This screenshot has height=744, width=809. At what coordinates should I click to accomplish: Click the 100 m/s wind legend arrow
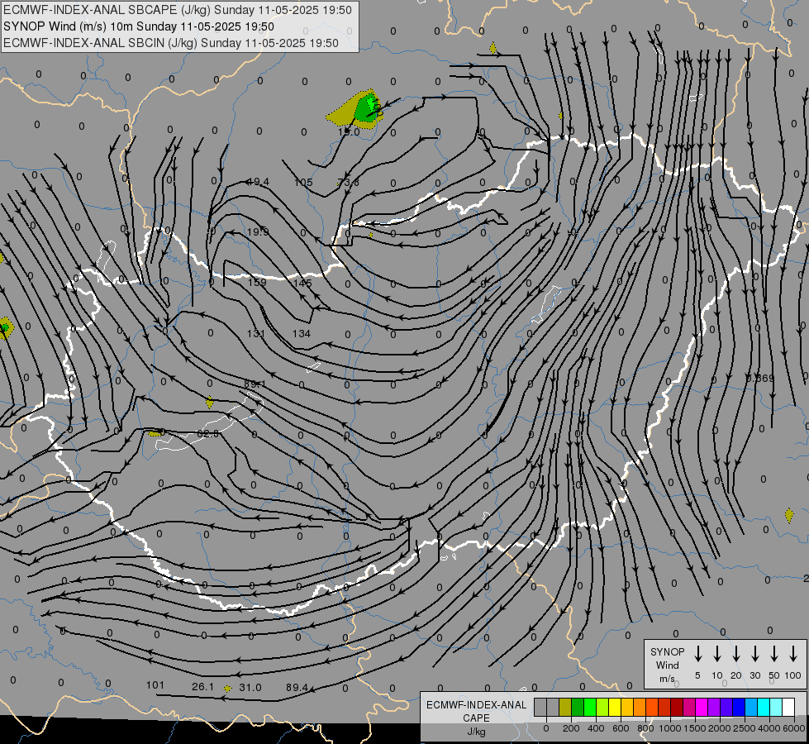coord(793,654)
